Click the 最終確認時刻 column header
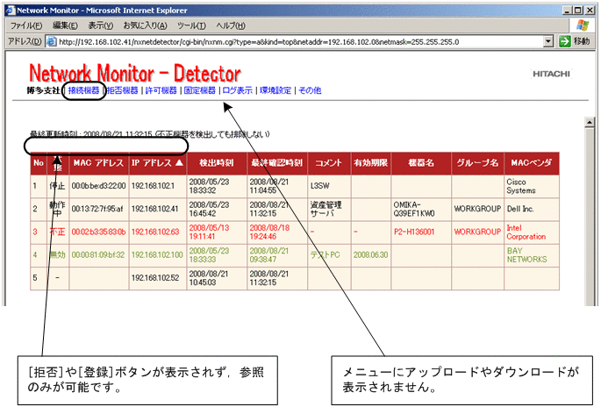Viewport: 601px width, 407px height. 277,163
